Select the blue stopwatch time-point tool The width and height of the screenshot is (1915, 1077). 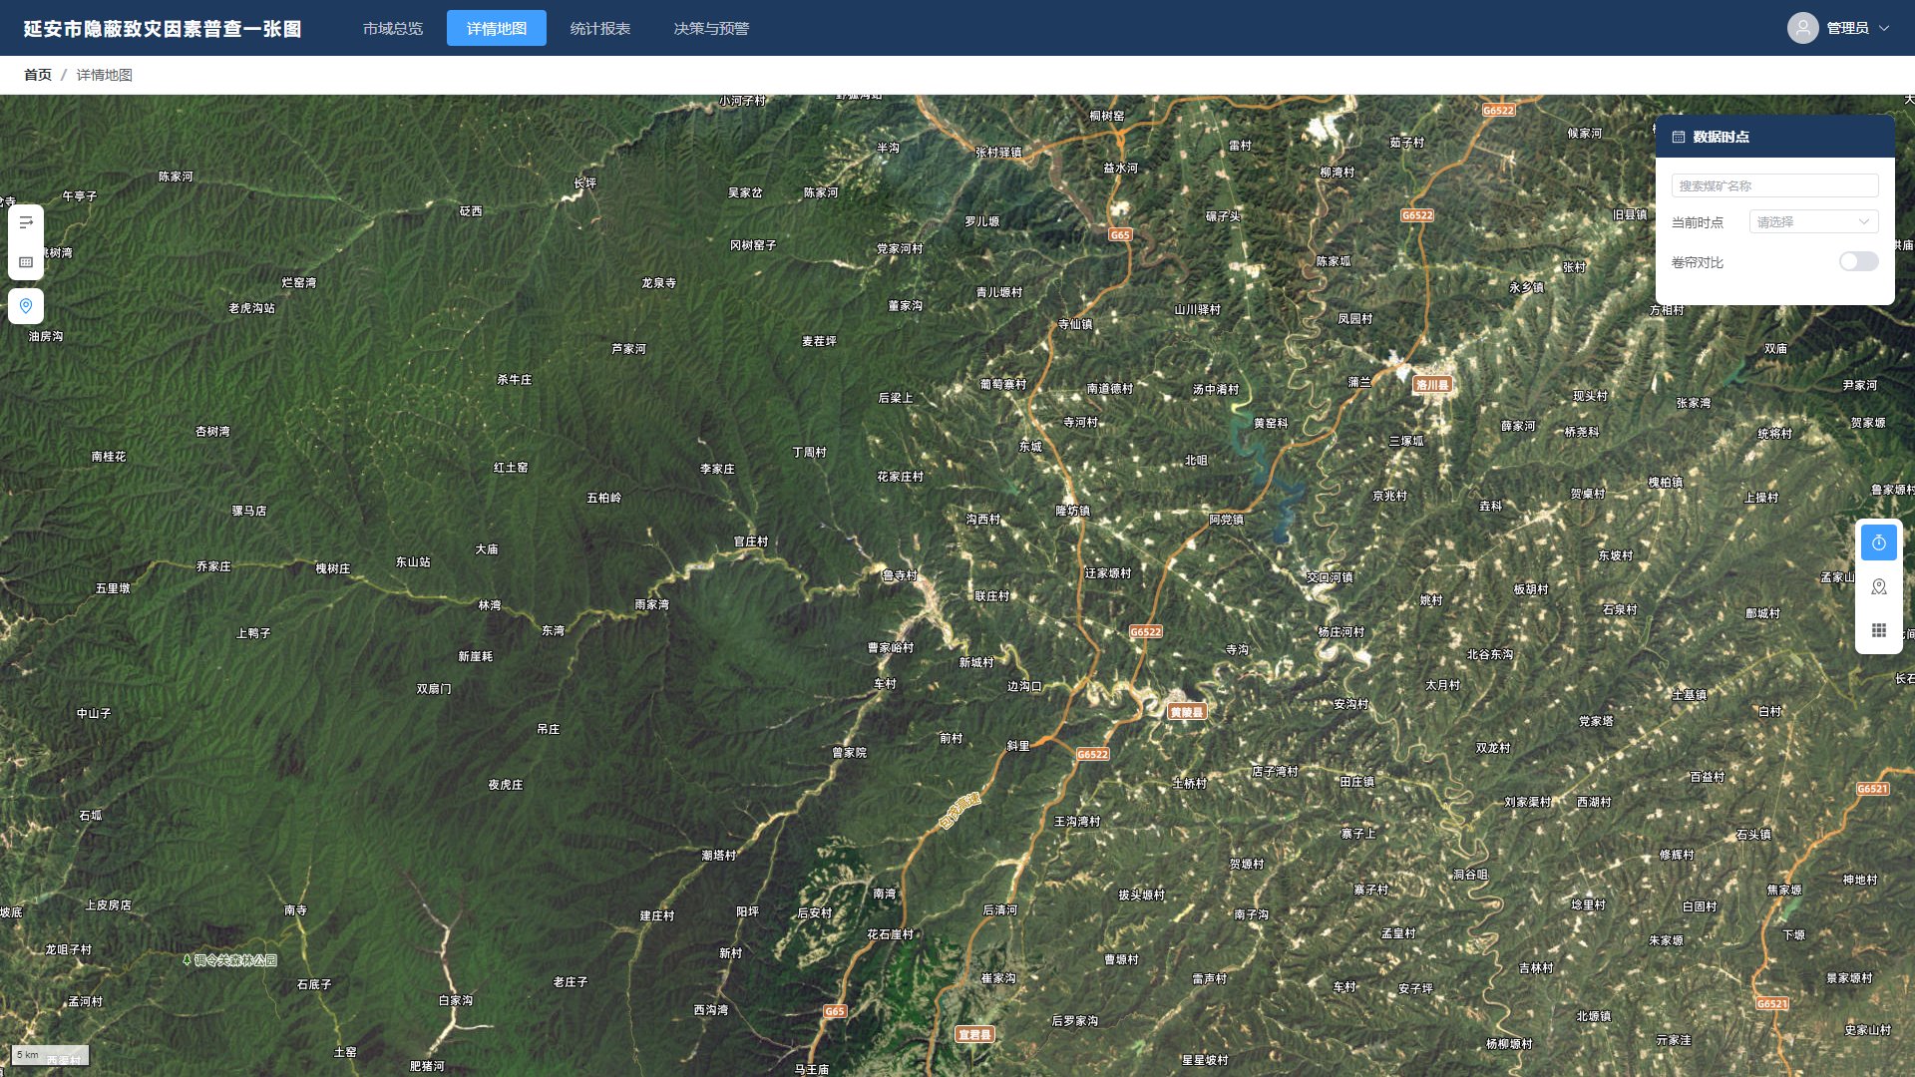tap(1878, 542)
